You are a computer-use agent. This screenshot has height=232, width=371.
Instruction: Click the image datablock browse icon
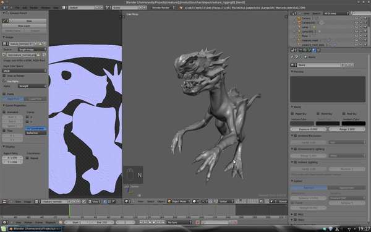point(4,44)
